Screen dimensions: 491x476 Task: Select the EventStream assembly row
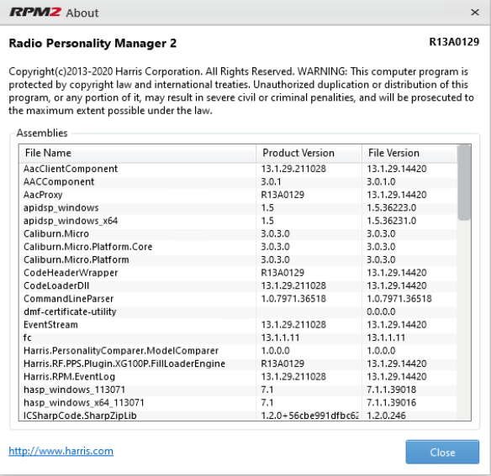click(x=238, y=325)
